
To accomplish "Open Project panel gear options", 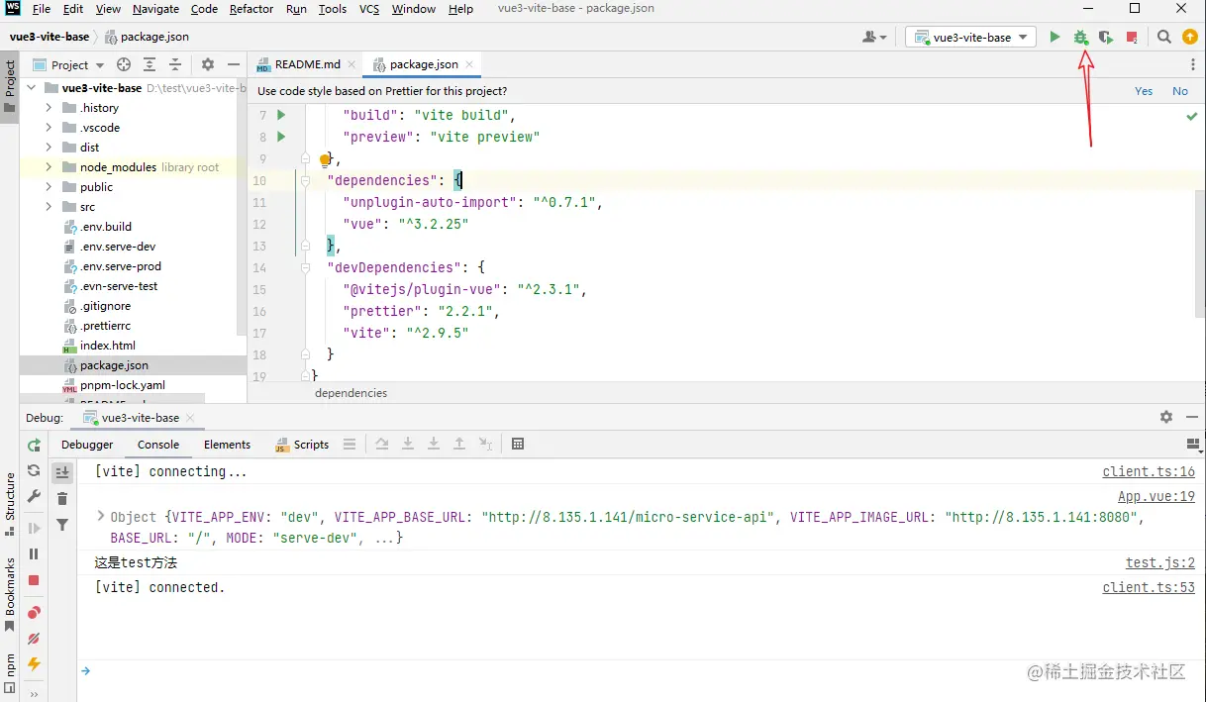I will tap(207, 64).
